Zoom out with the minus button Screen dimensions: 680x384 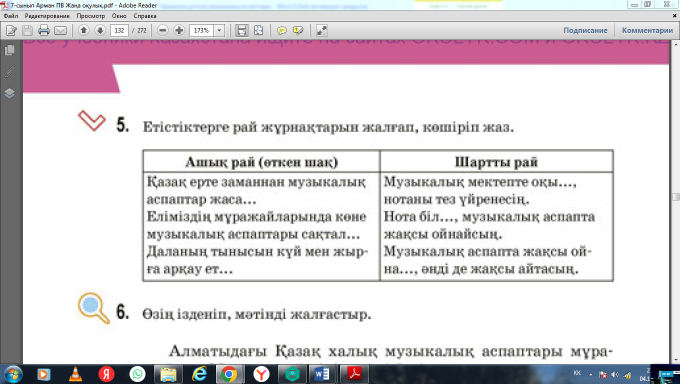click(x=162, y=30)
